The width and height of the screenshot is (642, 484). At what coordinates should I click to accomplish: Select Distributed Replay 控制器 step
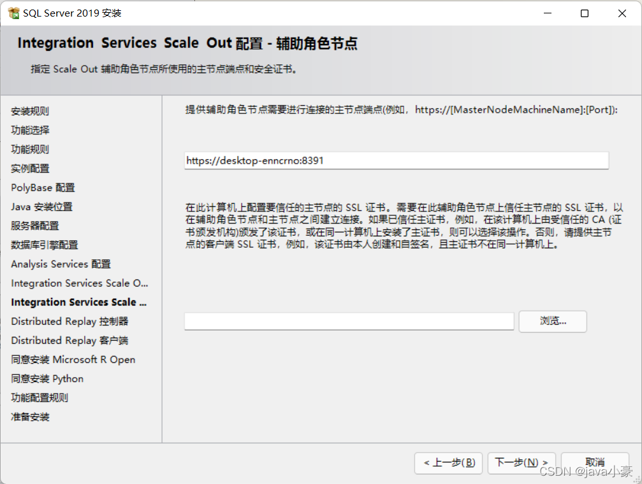click(x=69, y=321)
